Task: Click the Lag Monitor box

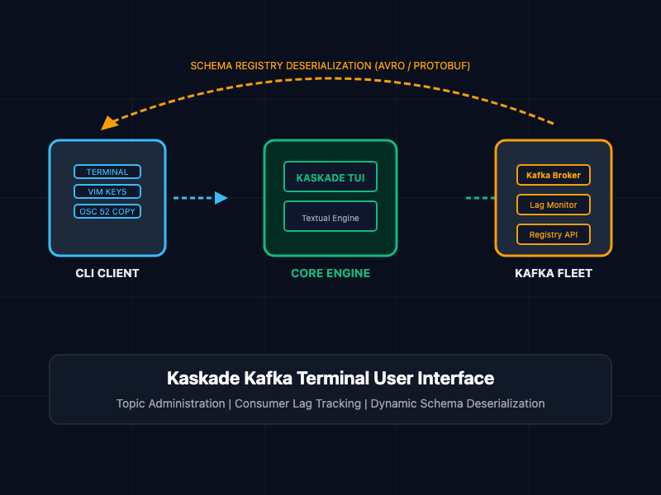Action: (x=553, y=205)
